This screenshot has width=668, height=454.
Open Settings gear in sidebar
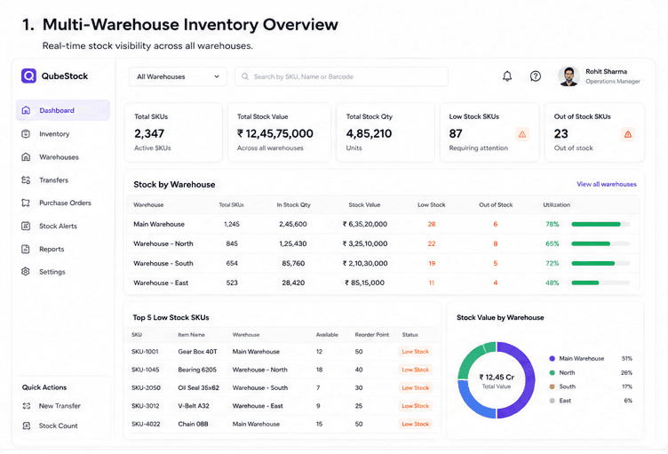(26, 272)
